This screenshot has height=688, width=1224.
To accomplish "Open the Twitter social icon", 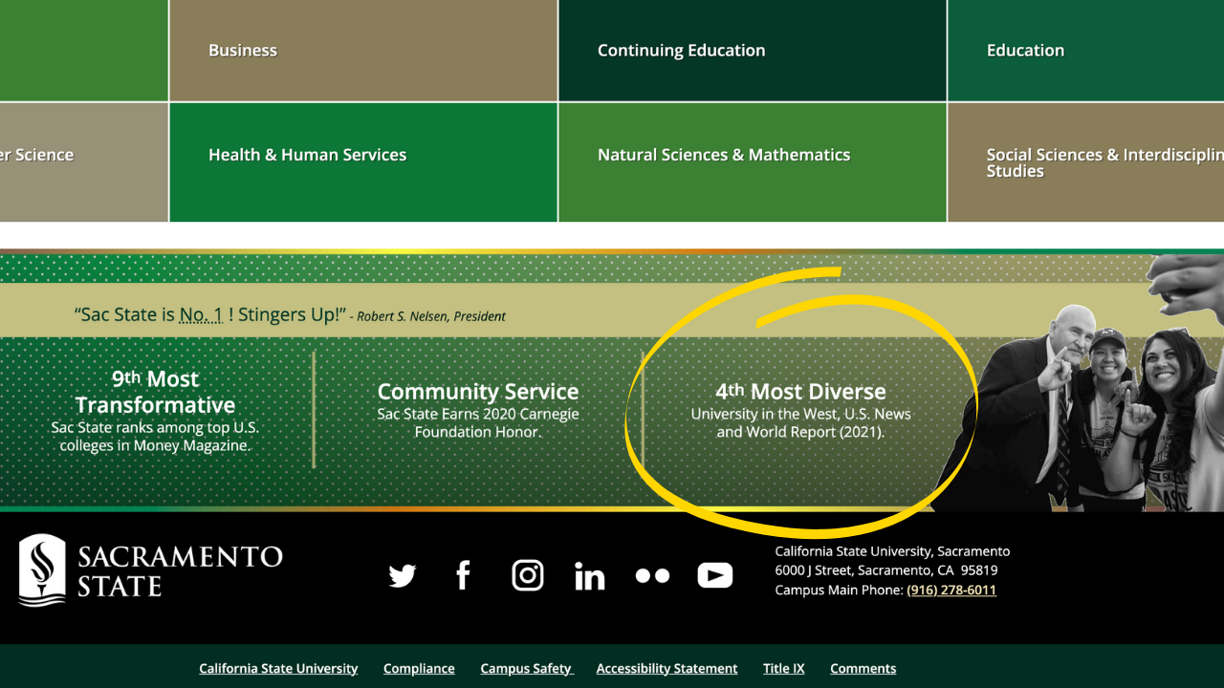I will [403, 576].
